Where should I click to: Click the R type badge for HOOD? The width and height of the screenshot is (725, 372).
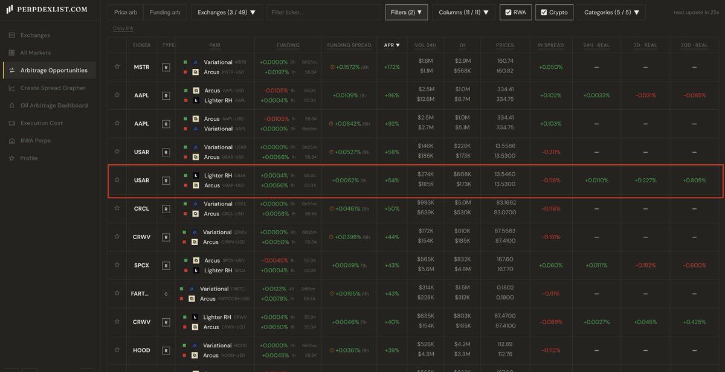166,351
